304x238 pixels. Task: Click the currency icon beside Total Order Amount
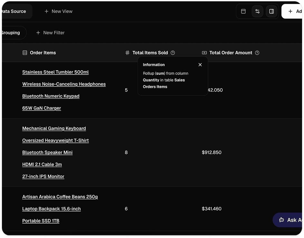pos(204,53)
